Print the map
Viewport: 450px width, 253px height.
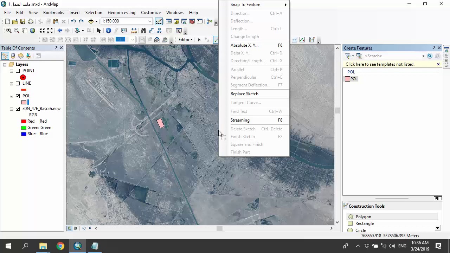click(x=31, y=21)
